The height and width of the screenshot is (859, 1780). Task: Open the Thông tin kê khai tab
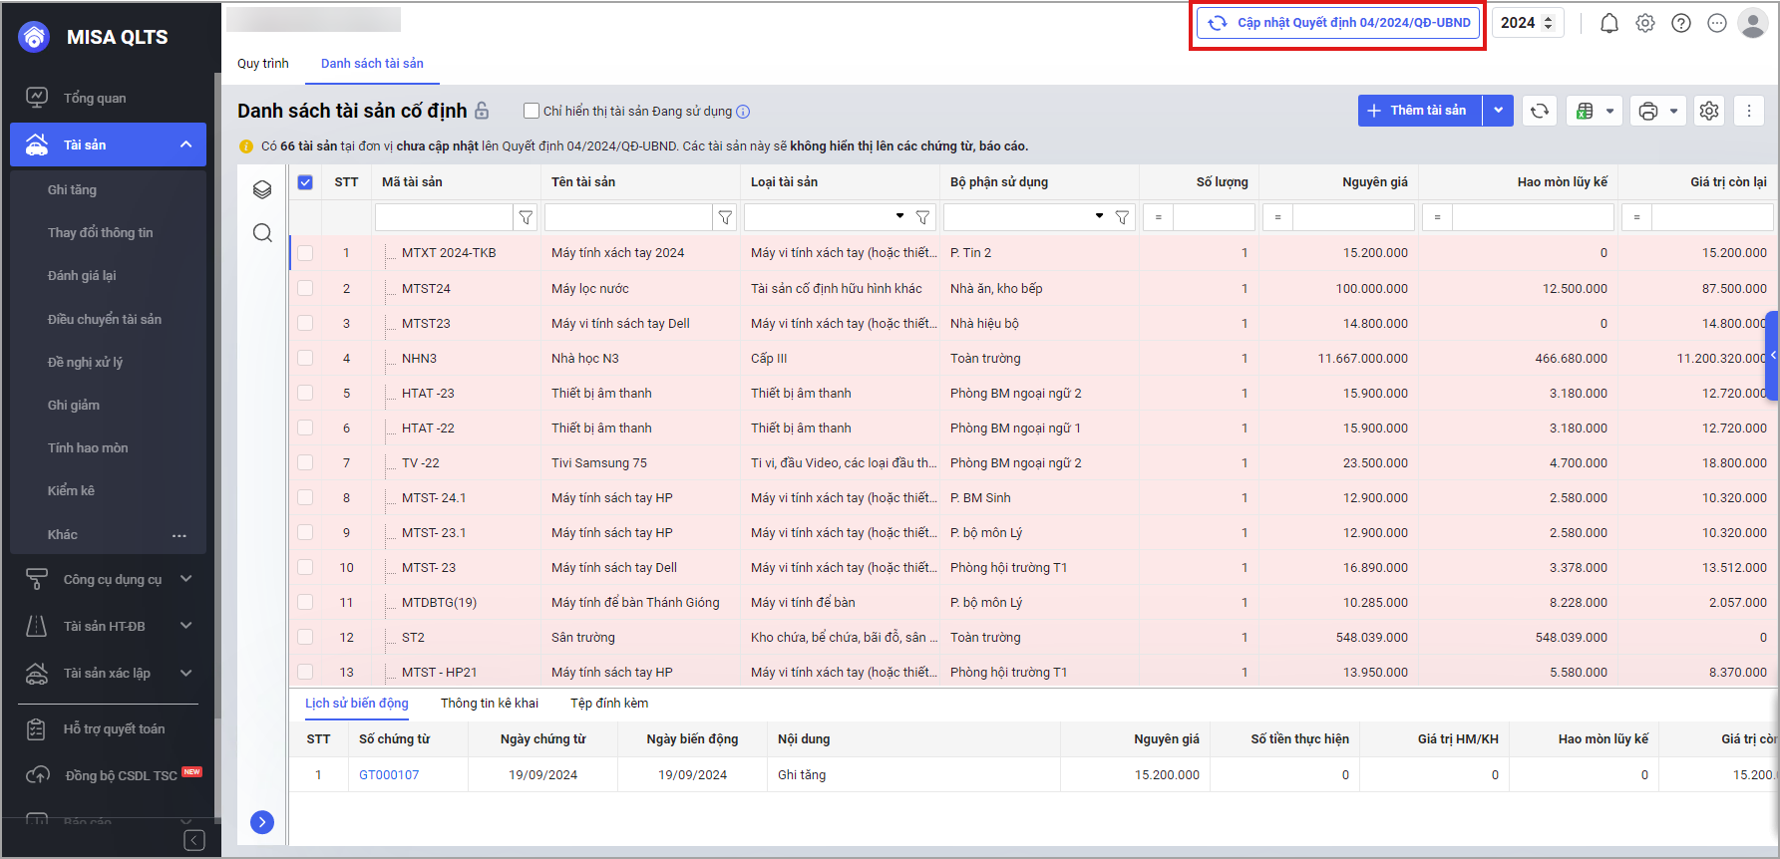(x=489, y=703)
